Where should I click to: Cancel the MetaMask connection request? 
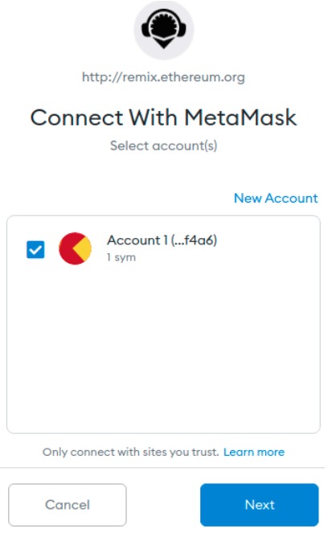coord(68,505)
